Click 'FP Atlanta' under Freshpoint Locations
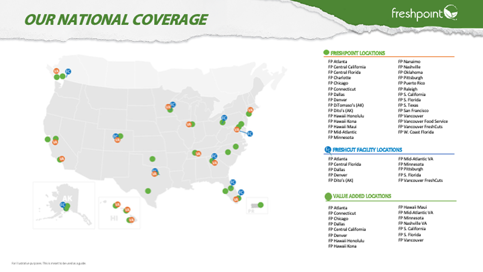The image size is (483, 272). pyautogui.click(x=337, y=62)
